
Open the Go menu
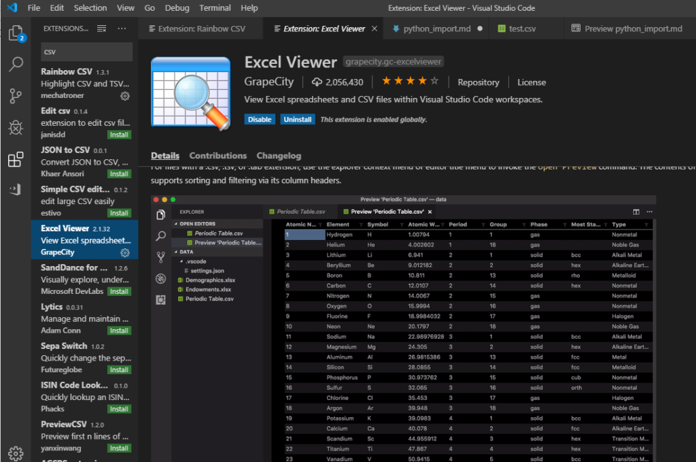(x=150, y=7)
